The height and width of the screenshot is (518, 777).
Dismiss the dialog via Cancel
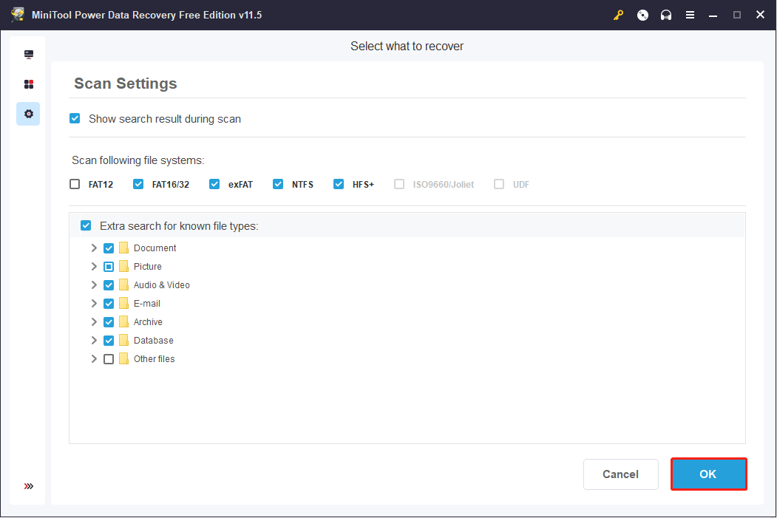click(x=620, y=474)
